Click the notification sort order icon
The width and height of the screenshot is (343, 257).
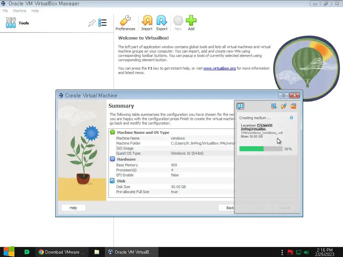(x=274, y=106)
